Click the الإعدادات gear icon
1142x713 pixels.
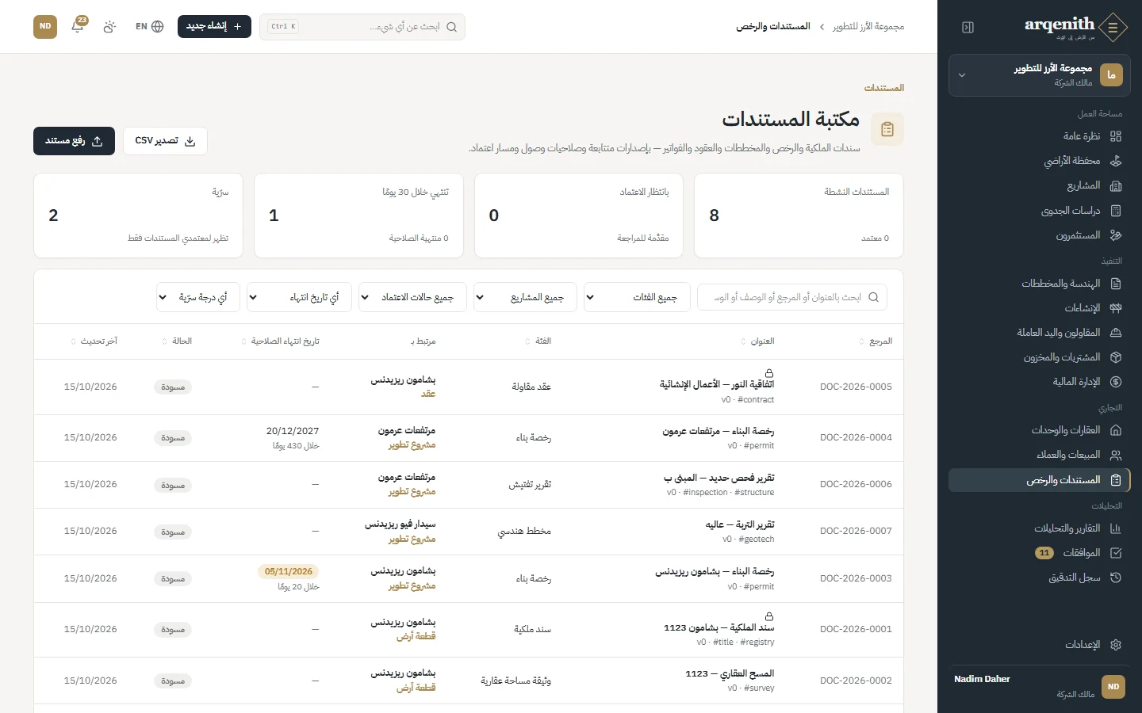(x=1116, y=645)
